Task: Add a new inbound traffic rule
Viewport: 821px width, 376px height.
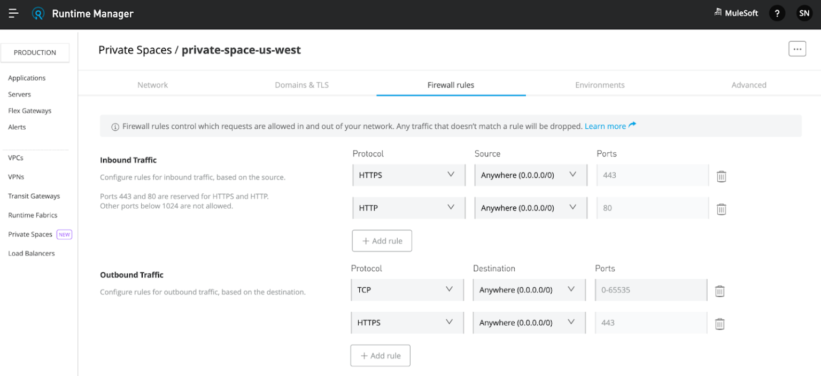Action: 382,240
